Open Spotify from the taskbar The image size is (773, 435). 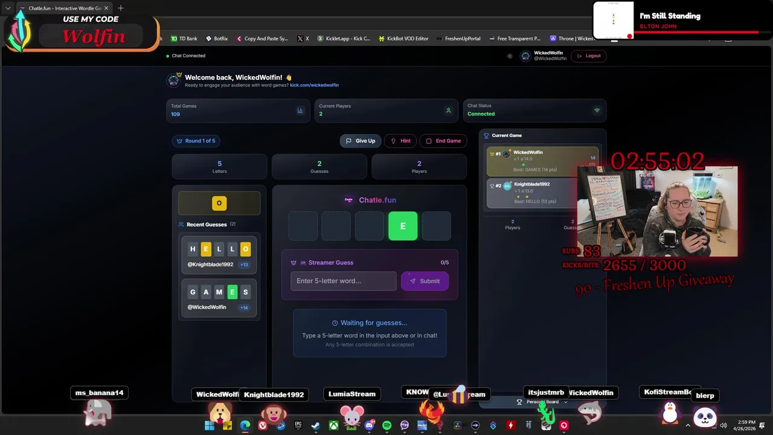click(x=386, y=425)
